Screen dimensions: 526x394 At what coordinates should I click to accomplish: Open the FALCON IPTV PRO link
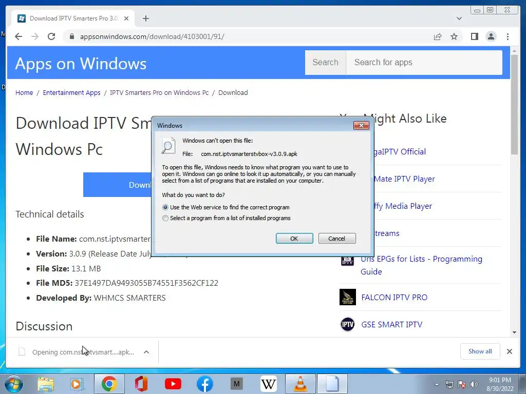pos(394,297)
